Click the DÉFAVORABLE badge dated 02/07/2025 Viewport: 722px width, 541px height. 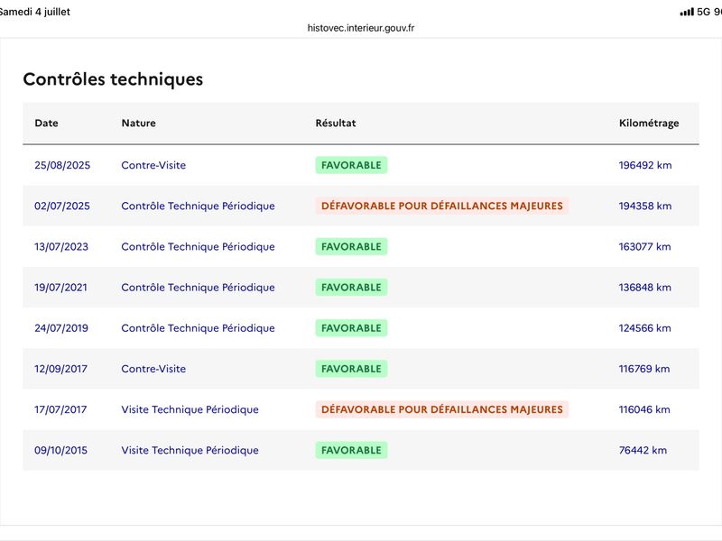pyautogui.click(x=442, y=206)
